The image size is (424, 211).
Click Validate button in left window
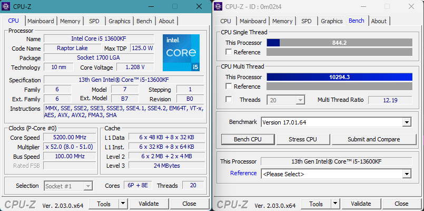(149, 204)
